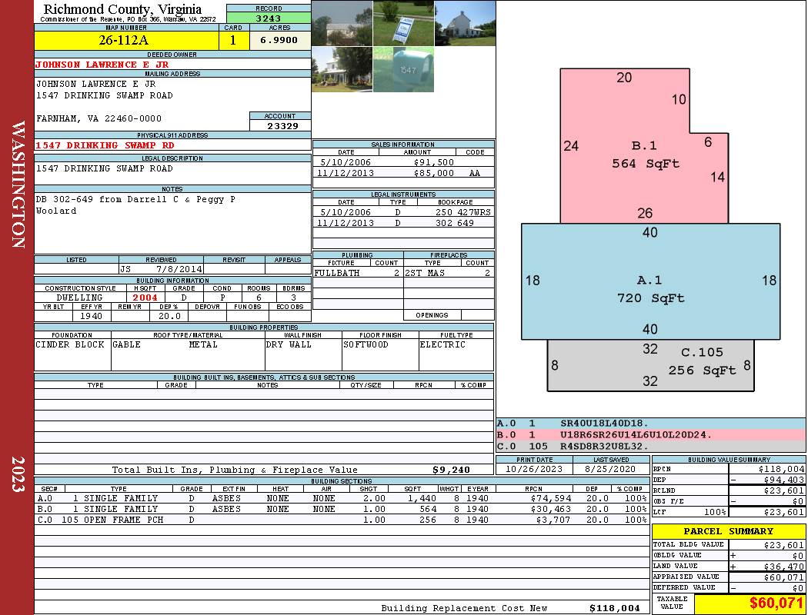The height and width of the screenshot is (615, 808).
Task: Select the 11/12/2013 $85,000 sales row
Action: click(x=403, y=173)
